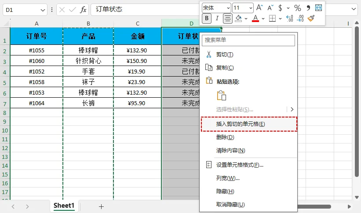Image resolution: width=361 pixels, height=213 pixels.
Task: Click the Increase Font Size icon
Action: point(259,8)
